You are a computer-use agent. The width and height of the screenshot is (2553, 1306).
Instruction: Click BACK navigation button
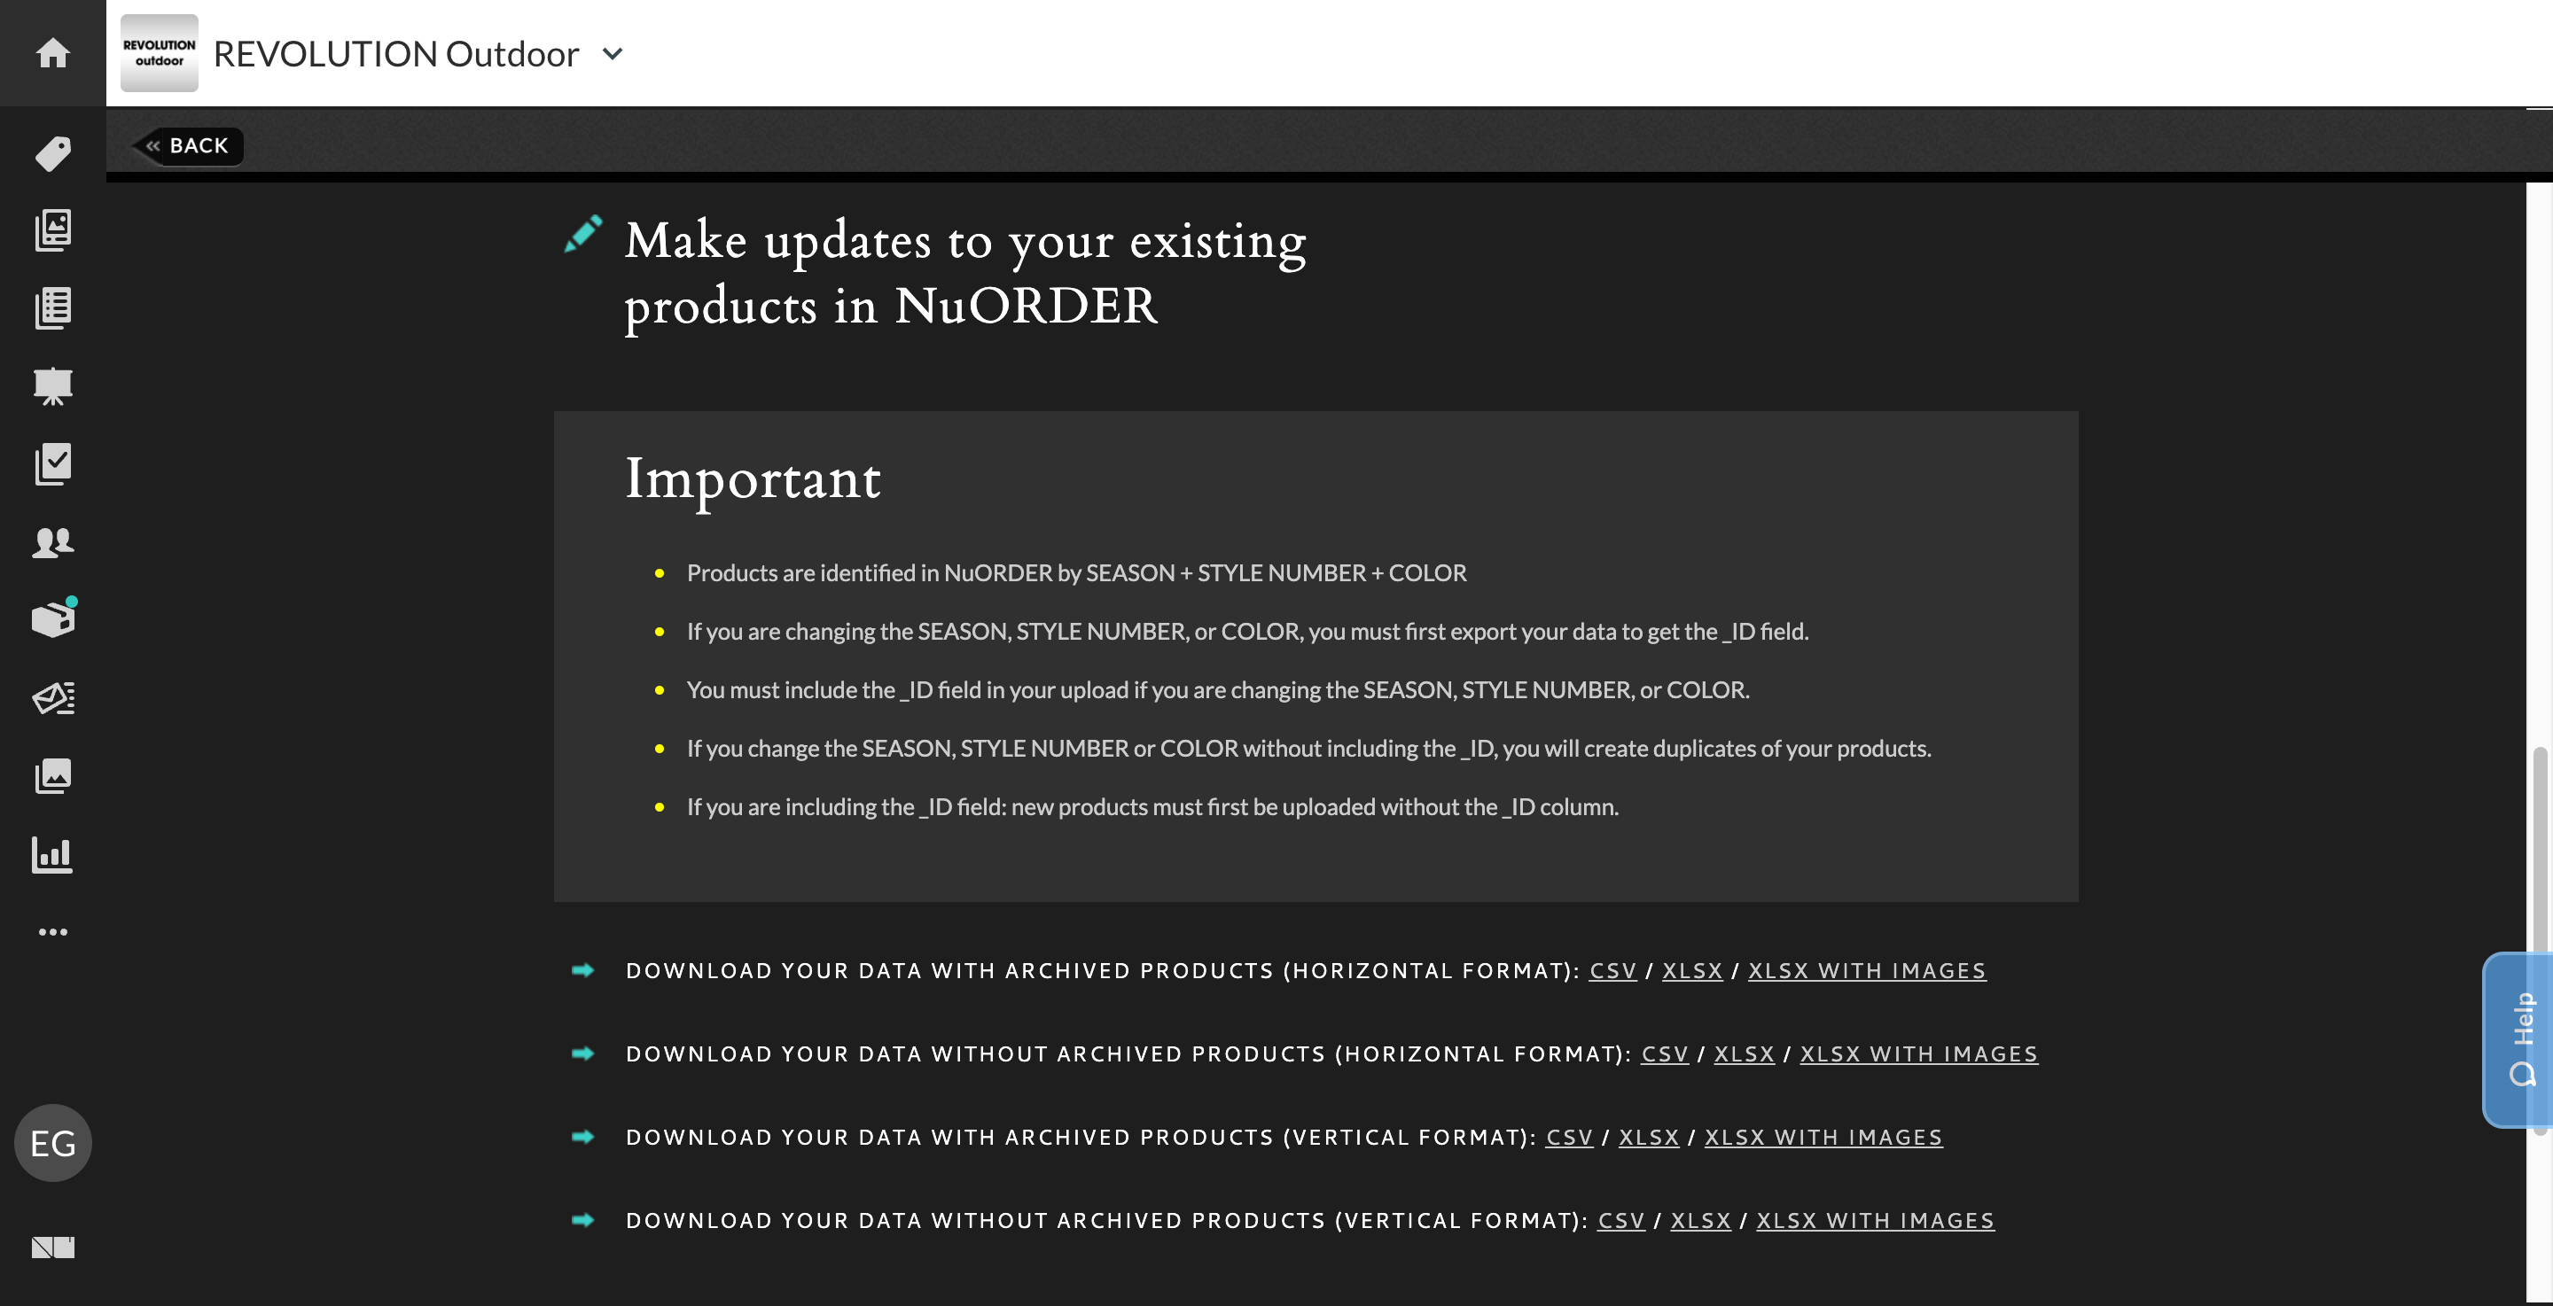[x=185, y=146]
